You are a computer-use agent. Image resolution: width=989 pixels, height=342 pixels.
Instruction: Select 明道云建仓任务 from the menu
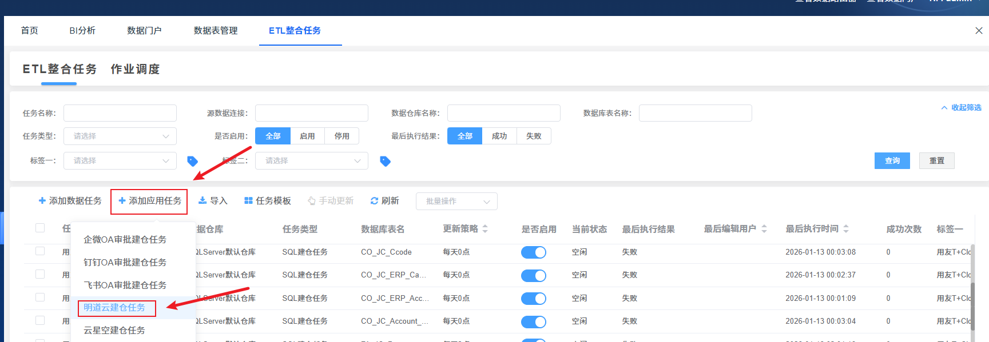tap(114, 308)
